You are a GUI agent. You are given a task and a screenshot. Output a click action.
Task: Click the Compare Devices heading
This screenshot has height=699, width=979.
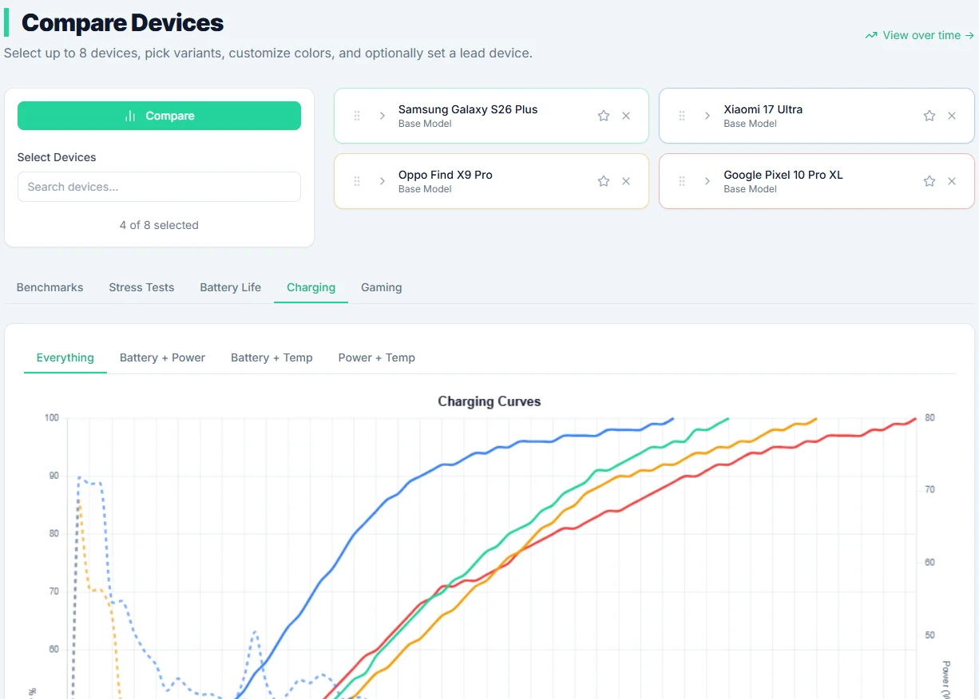122,23
